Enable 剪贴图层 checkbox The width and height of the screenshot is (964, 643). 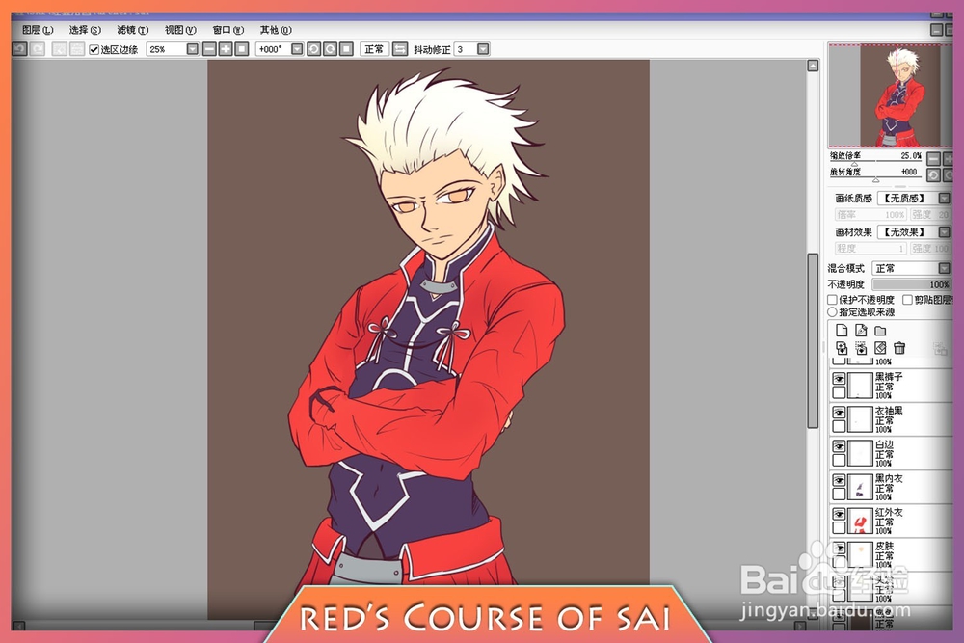[x=907, y=300]
